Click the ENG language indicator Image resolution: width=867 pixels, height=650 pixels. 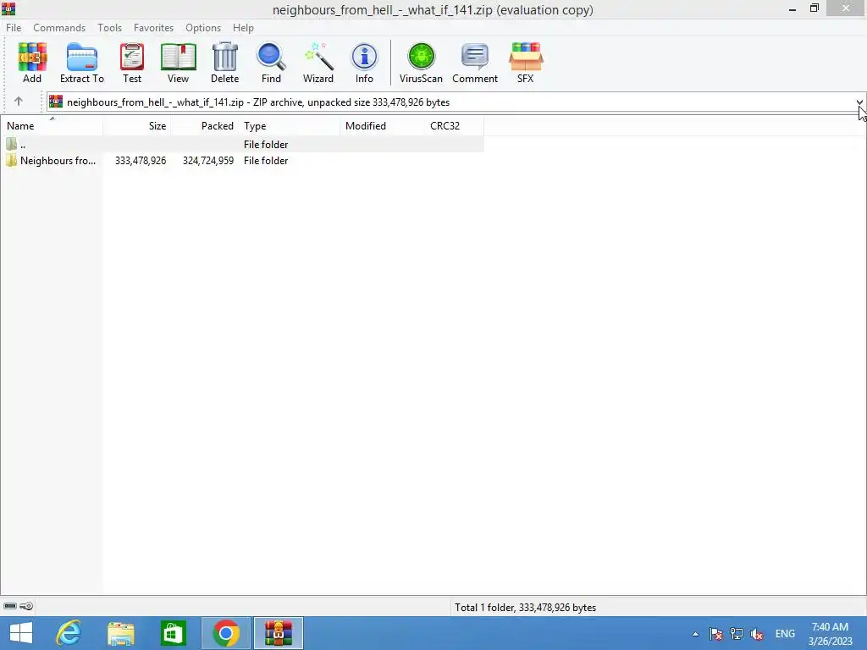[785, 634]
